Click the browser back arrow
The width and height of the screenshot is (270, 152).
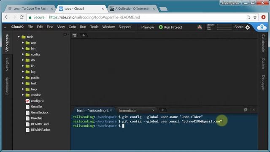[7, 17]
